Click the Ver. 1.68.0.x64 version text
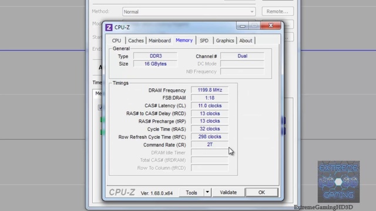 point(157,193)
